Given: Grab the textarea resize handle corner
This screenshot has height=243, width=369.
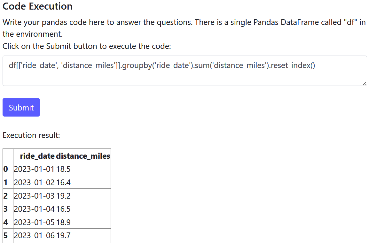Looking at the screenshot, I should point(364,83).
